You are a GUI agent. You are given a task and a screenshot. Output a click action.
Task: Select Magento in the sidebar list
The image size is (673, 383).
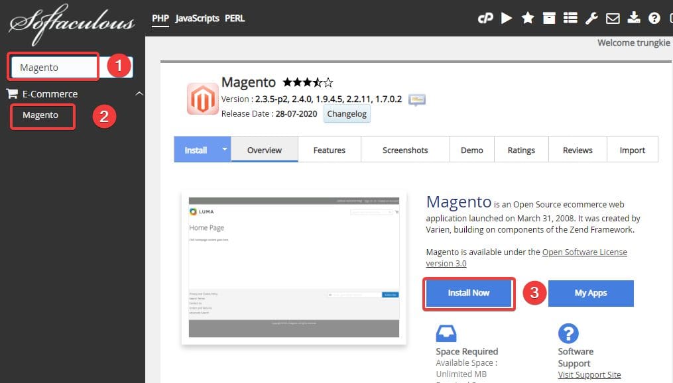[x=40, y=115]
